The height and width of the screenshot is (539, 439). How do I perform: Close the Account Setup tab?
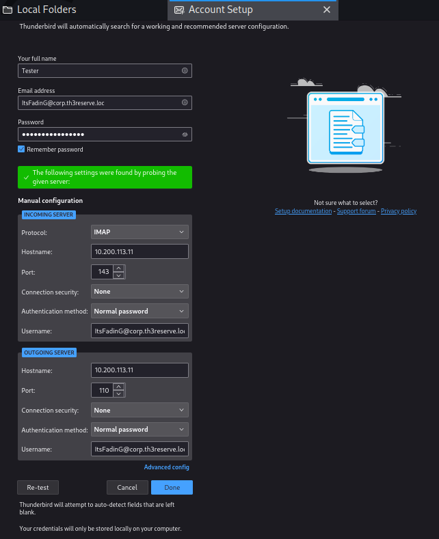326,10
